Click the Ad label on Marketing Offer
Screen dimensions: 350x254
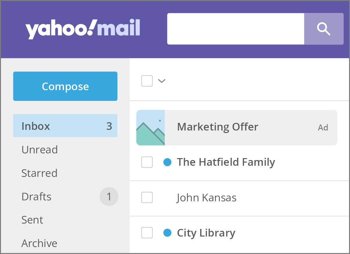point(323,128)
